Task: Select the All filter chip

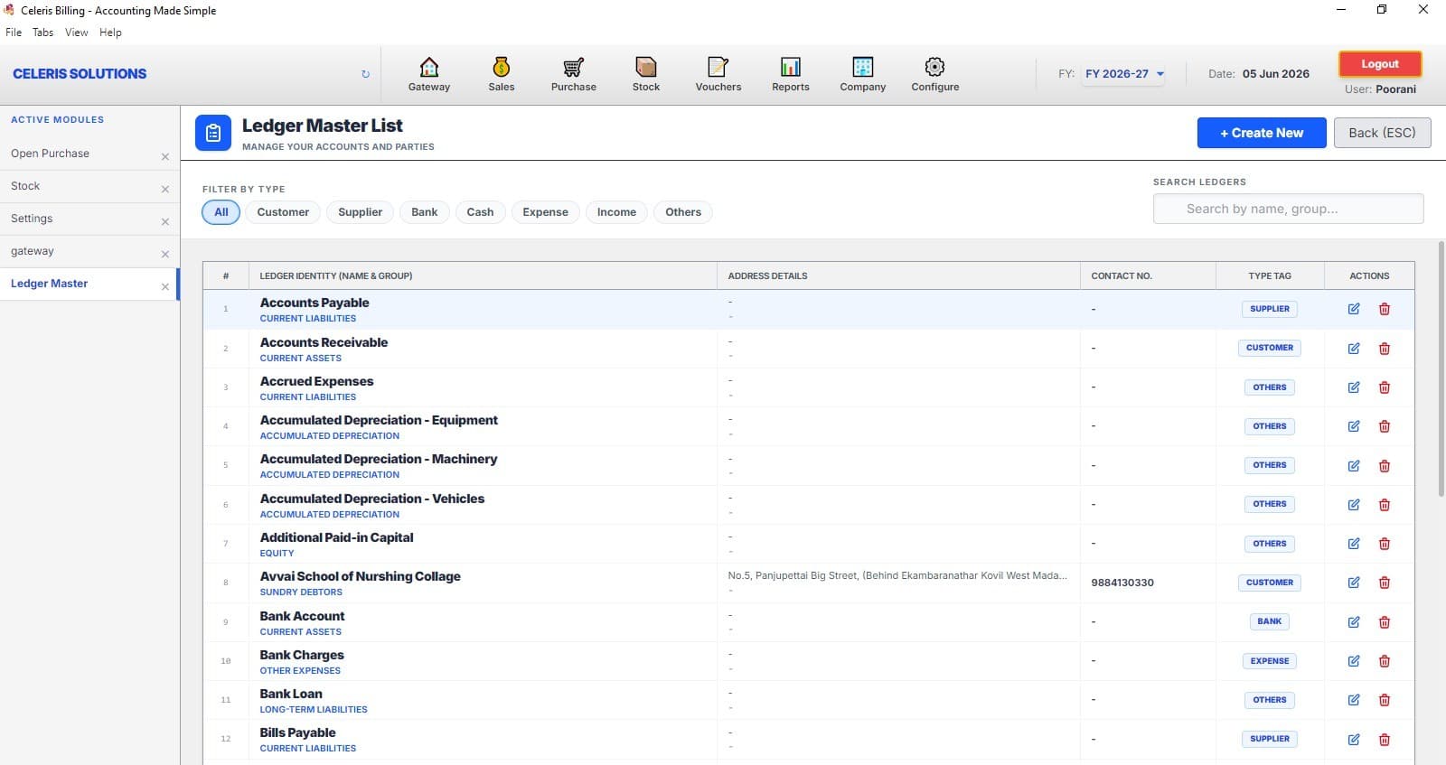Action: 221,212
